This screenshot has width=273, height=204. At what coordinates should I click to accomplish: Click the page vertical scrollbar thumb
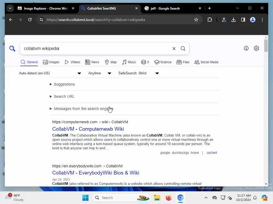pos(266,46)
